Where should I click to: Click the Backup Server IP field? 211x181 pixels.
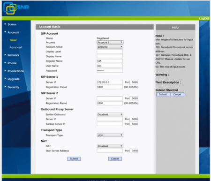pos(110,124)
